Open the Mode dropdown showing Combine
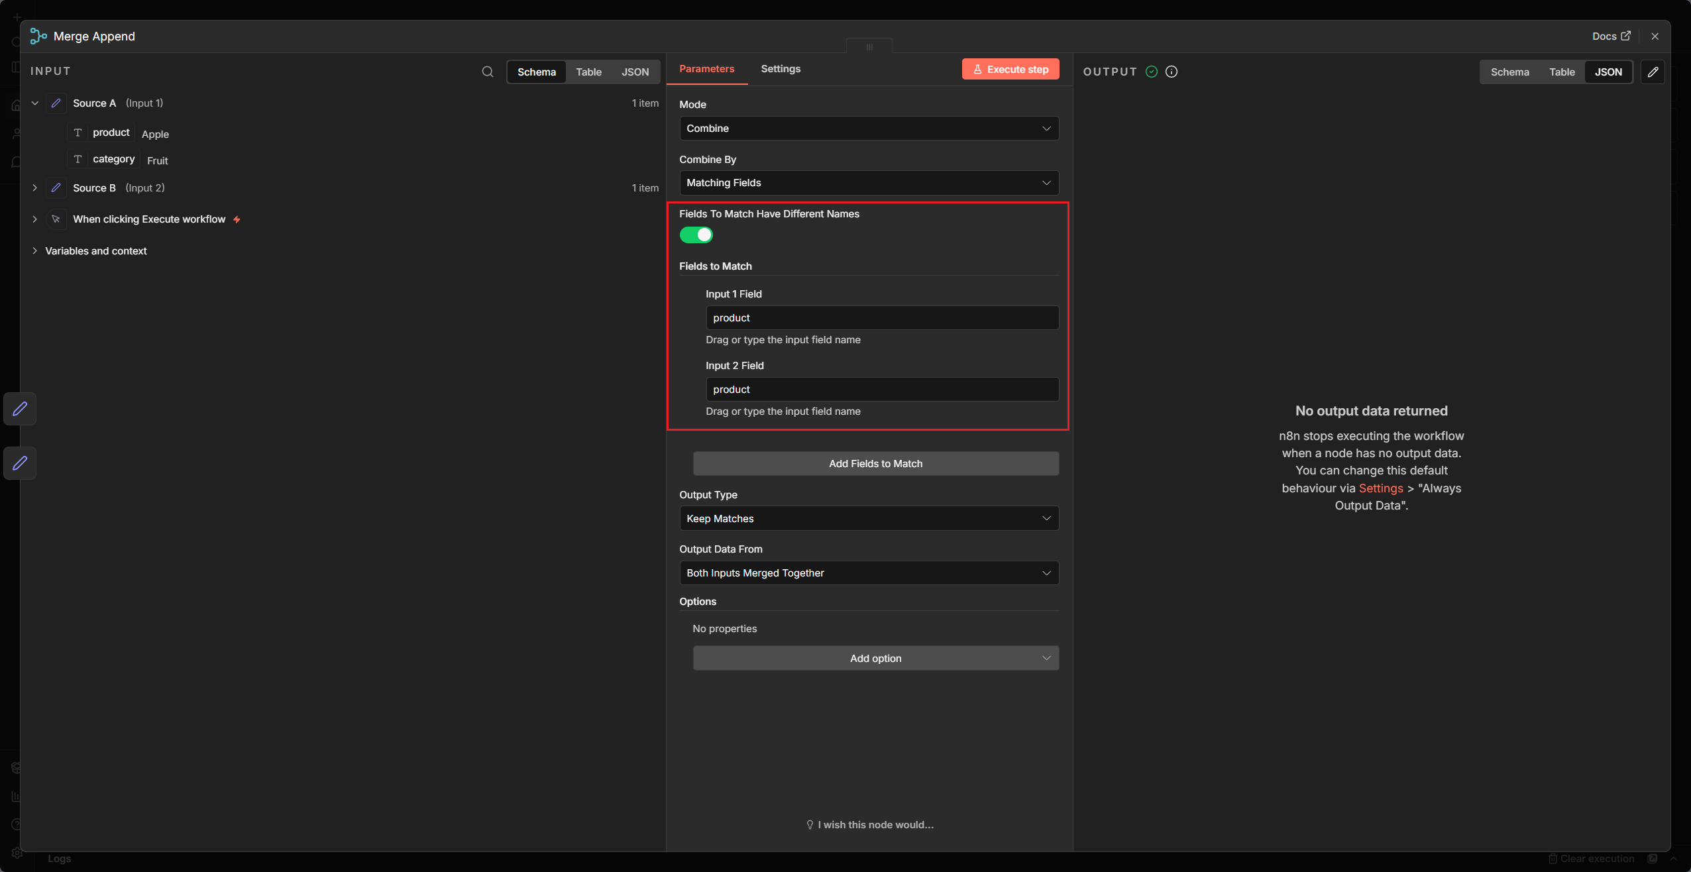Viewport: 1691px width, 872px height. 868,129
